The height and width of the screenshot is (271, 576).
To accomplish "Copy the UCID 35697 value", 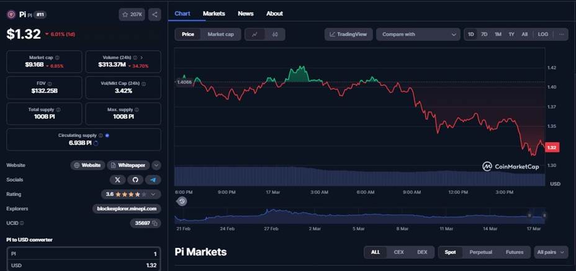I will point(155,223).
